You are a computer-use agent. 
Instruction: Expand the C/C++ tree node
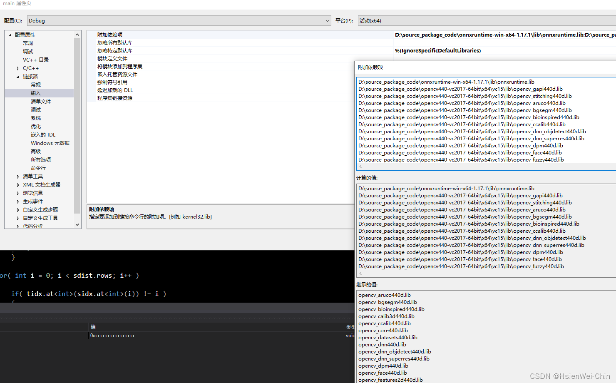pos(18,68)
